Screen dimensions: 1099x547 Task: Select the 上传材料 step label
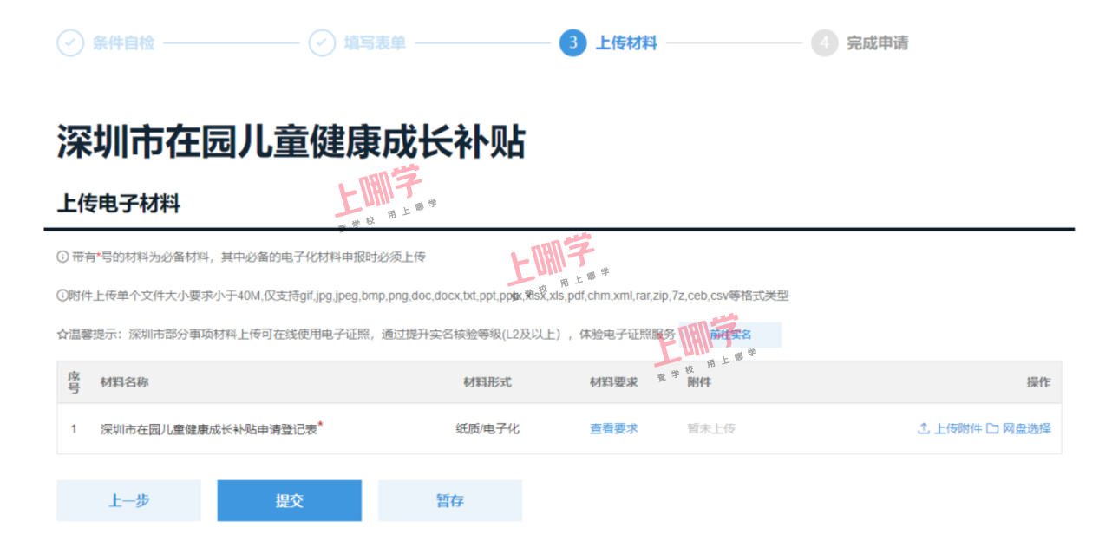(626, 42)
